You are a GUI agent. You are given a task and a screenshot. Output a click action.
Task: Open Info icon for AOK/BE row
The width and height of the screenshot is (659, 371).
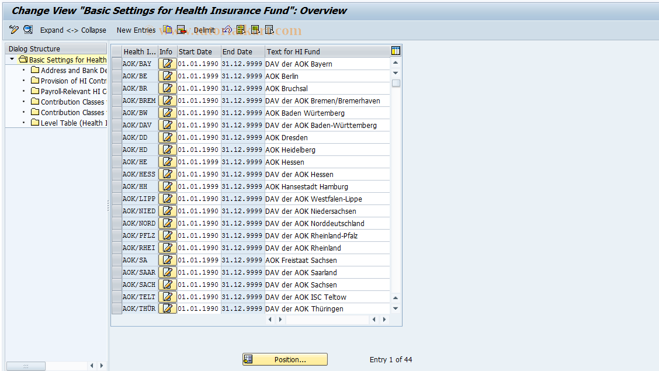[167, 76]
